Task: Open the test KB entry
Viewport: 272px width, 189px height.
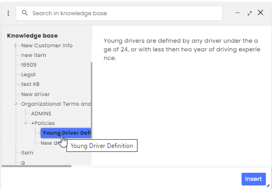Action: click(30, 84)
